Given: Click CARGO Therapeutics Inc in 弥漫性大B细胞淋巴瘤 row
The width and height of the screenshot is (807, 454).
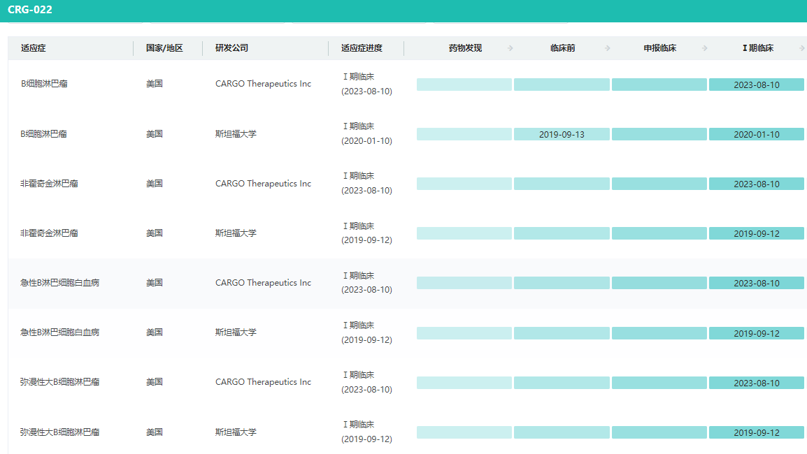Looking at the screenshot, I should 263,381.
